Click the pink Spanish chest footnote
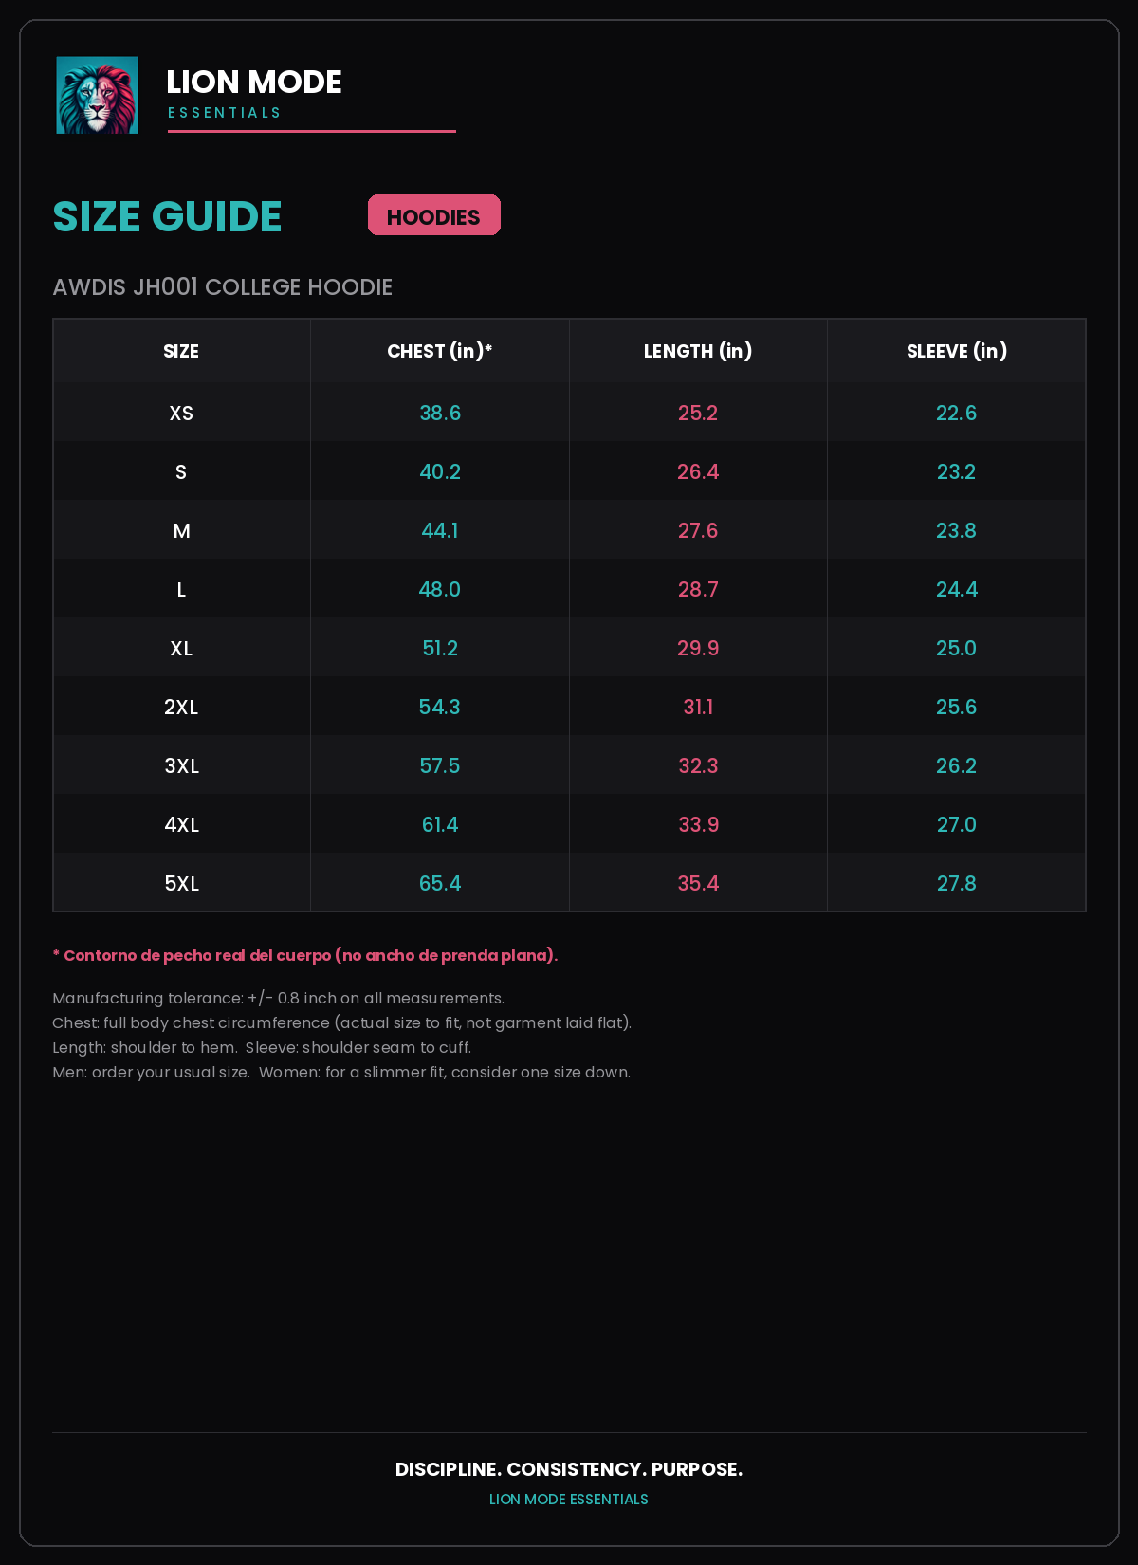 (305, 955)
